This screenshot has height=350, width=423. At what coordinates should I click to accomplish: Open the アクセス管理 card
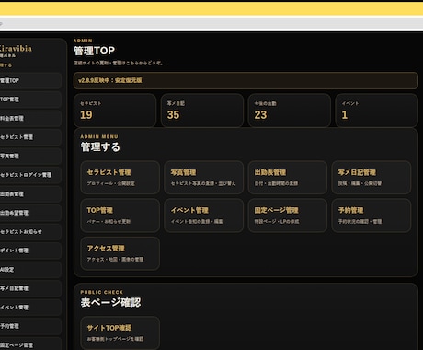pos(120,253)
